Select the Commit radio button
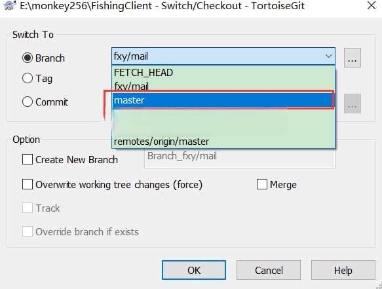 (28, 102)
